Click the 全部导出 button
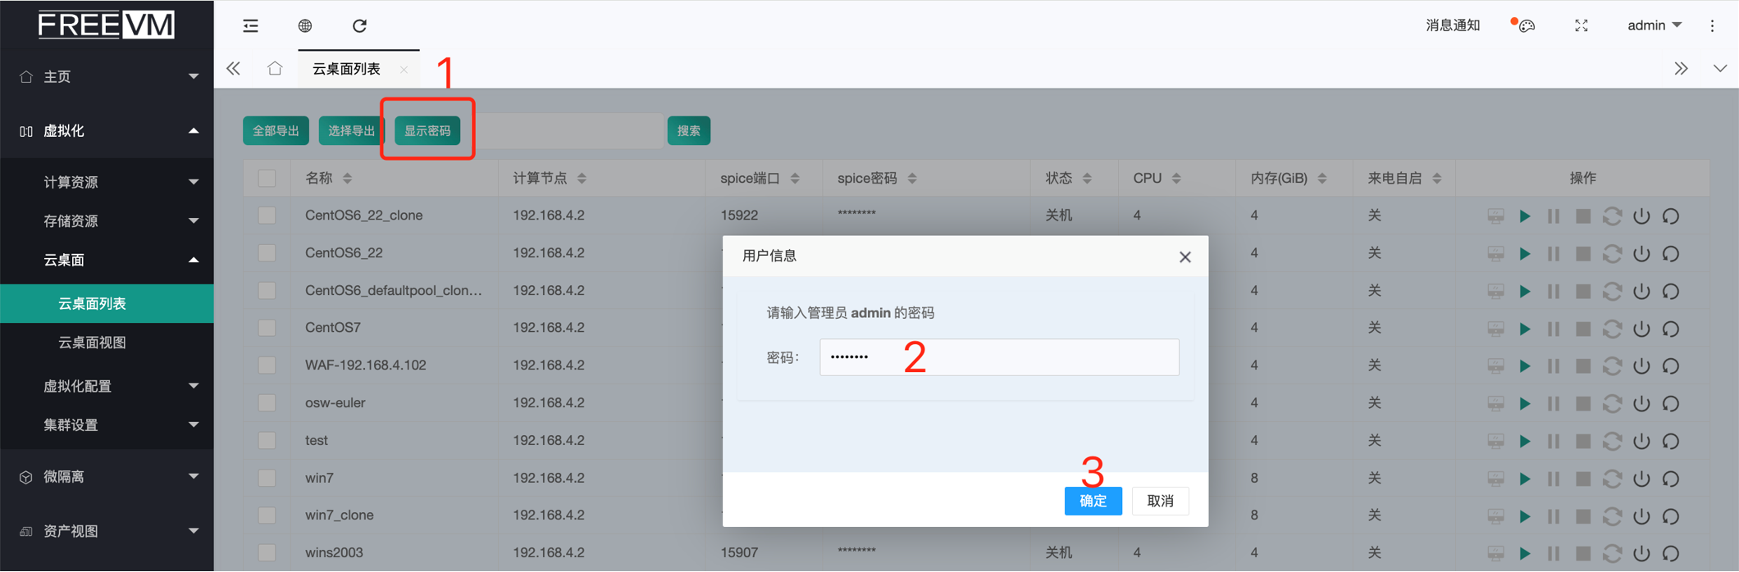 pyautogui.click(x=276, y=131)
